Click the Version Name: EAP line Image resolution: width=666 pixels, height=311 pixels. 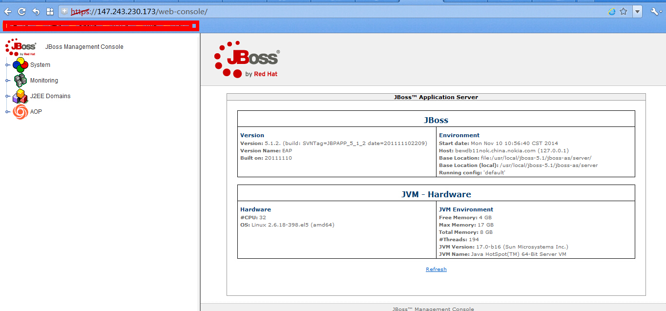(x=266, y=151)
